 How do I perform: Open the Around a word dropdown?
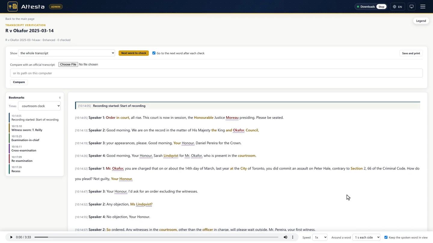pos(366,237)
